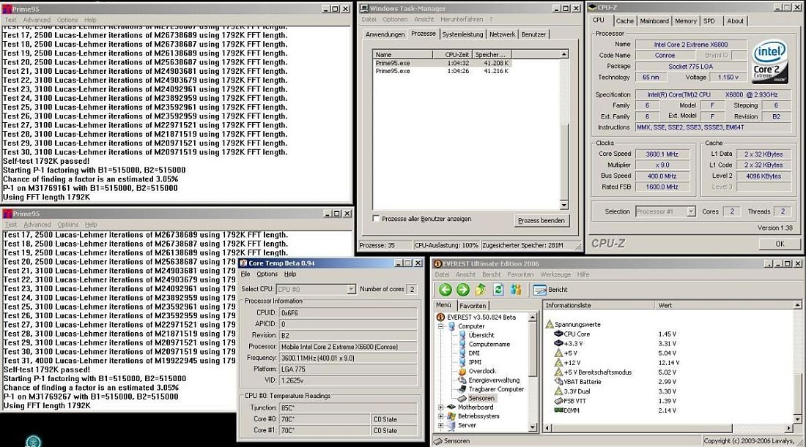Switch to SPD tab in CPU-Z
Image resolution: width=806 pixels, height=447 pixels.
pos(709,21)
